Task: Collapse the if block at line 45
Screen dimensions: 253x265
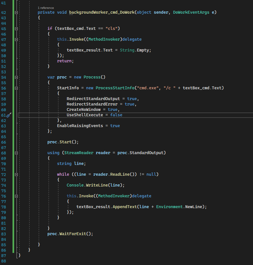Action: click(17, 29)
